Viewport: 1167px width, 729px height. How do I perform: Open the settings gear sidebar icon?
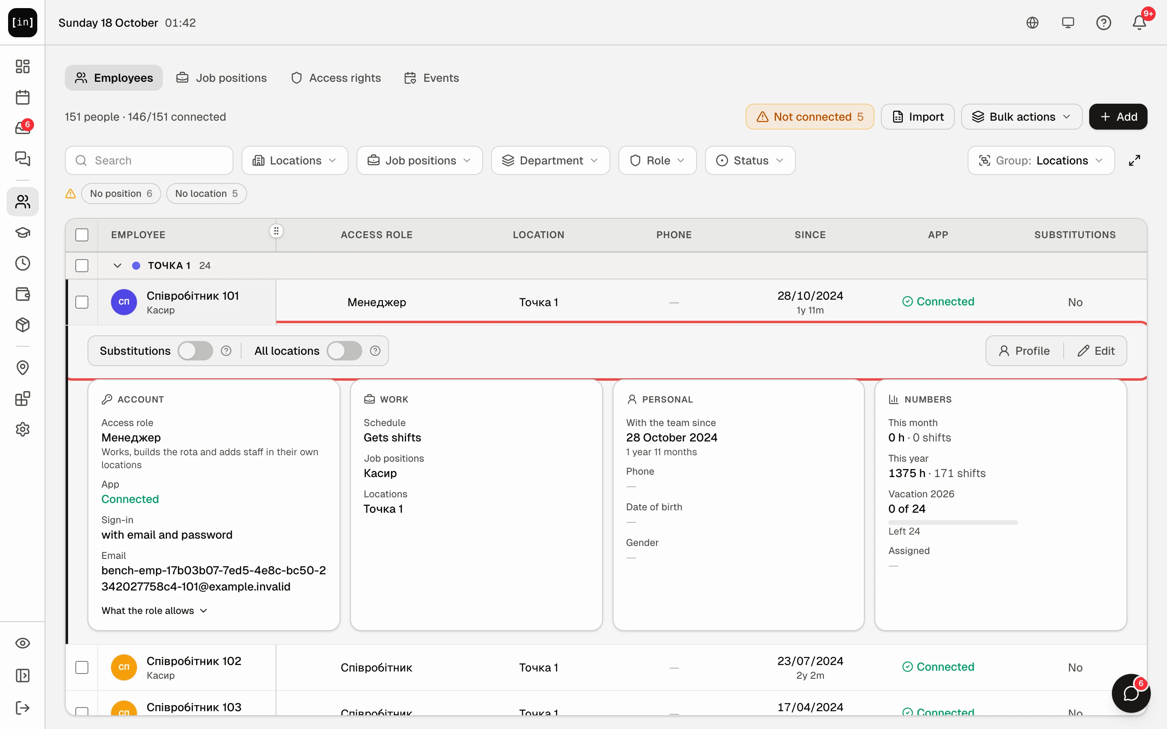click(23, 429)
